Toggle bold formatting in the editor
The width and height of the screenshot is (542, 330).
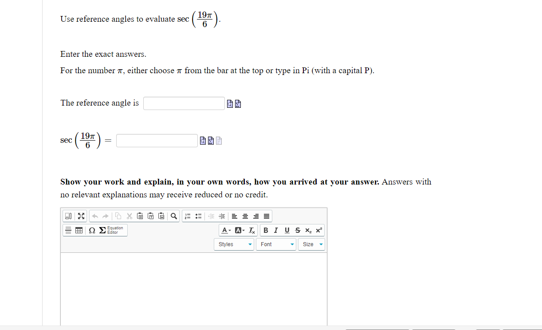coord(266,230)
